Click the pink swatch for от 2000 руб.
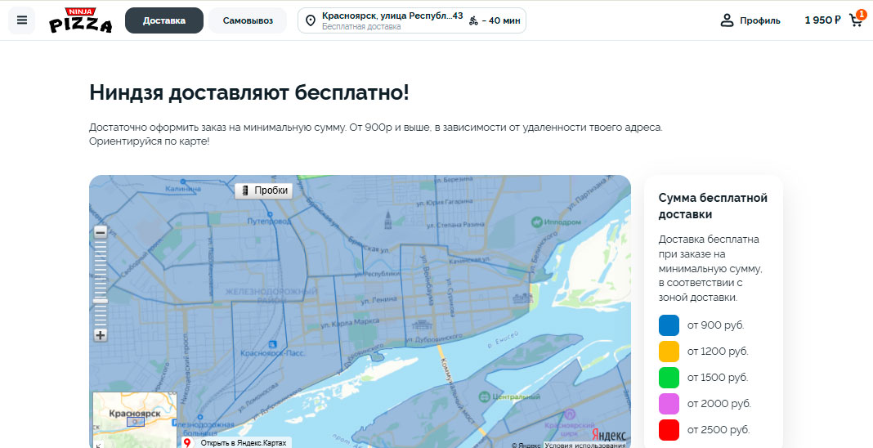 pos(669,404)
